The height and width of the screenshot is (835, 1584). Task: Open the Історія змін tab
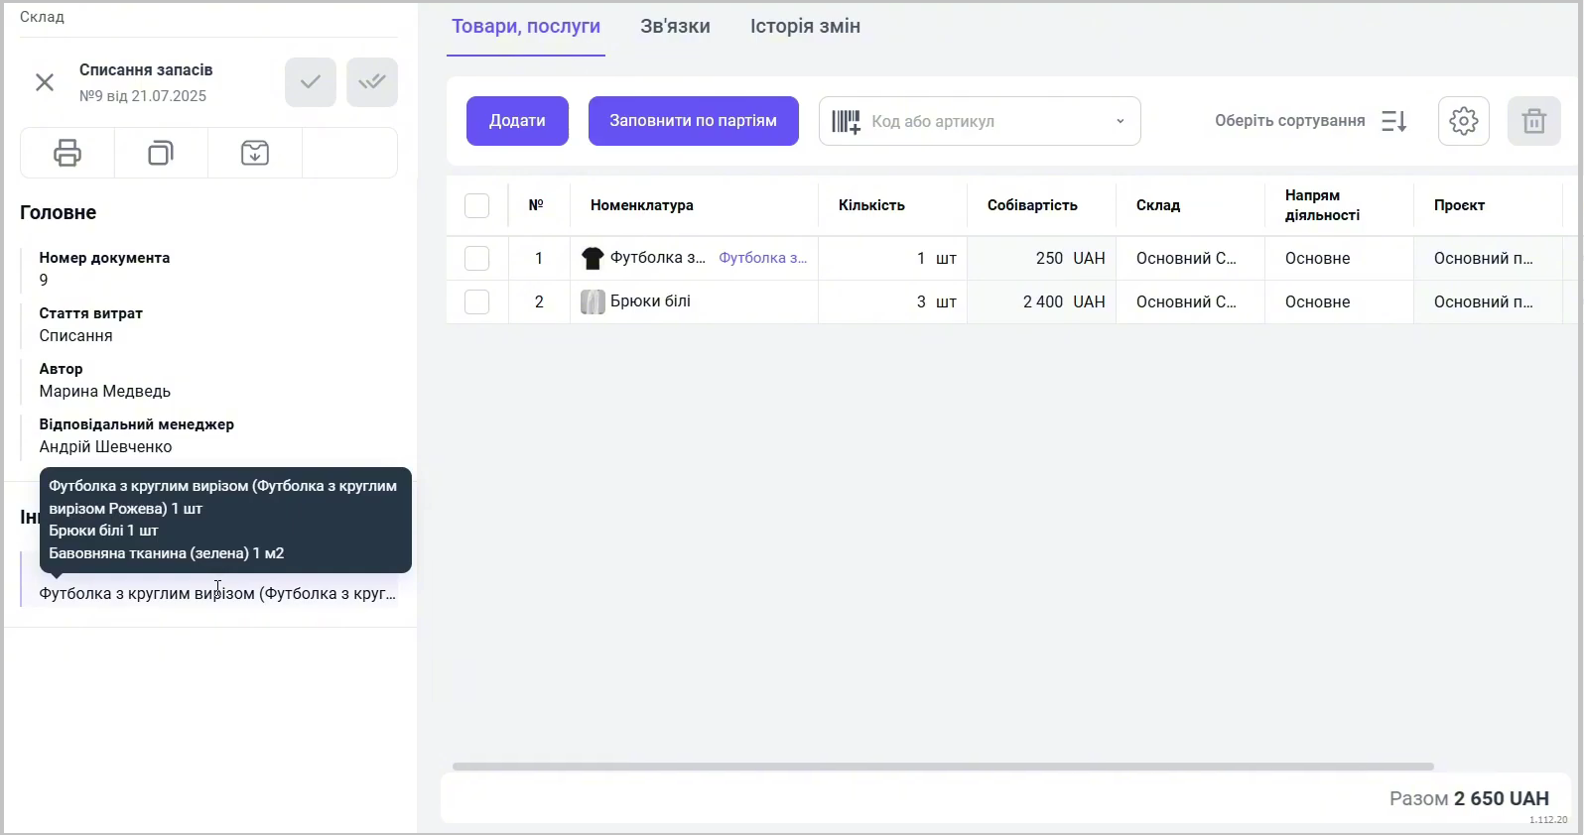(x=805, y=27)
